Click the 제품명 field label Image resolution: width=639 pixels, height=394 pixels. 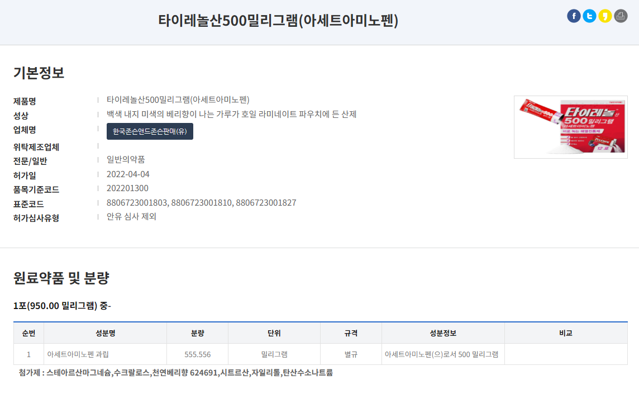click(25, 101)
